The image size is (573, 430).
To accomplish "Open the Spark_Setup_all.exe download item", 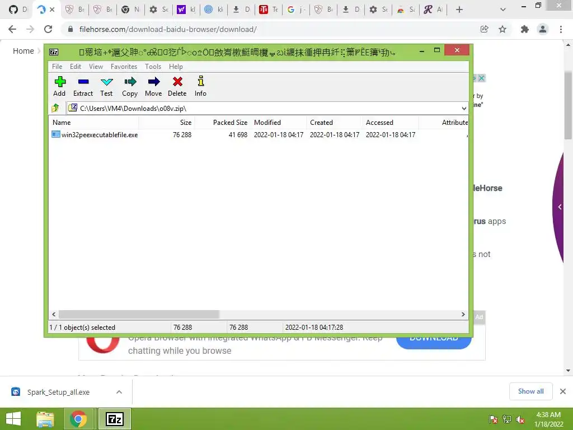I will point(58,392).
